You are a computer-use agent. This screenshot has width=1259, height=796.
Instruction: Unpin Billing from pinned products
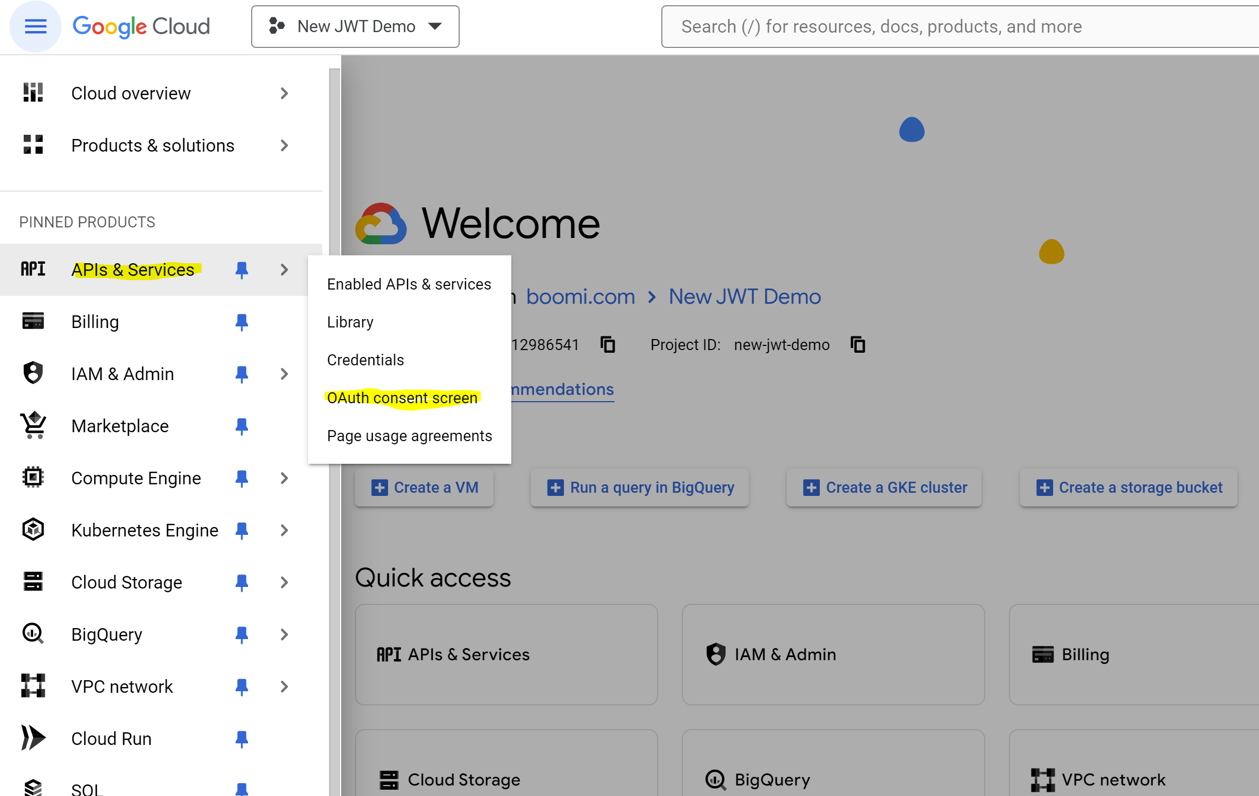(242, 322)
